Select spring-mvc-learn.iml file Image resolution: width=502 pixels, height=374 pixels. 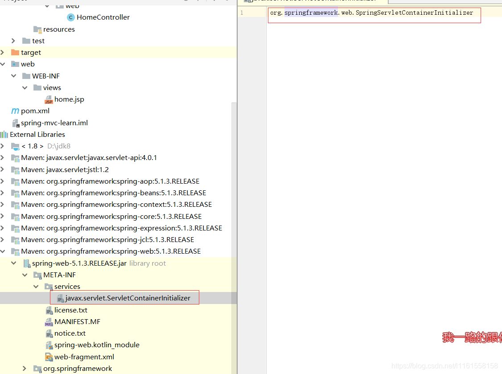(54, 123)
